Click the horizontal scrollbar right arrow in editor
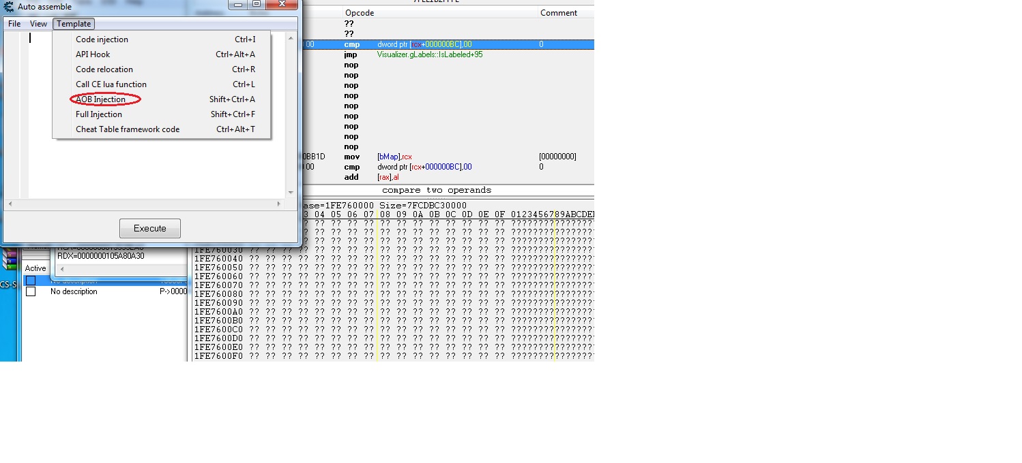Viewport: 1022px width, 463px height. click(279, 204)
